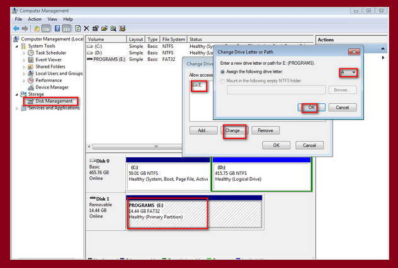Click the Disk 1 removable drive icon

pos(93,199)
